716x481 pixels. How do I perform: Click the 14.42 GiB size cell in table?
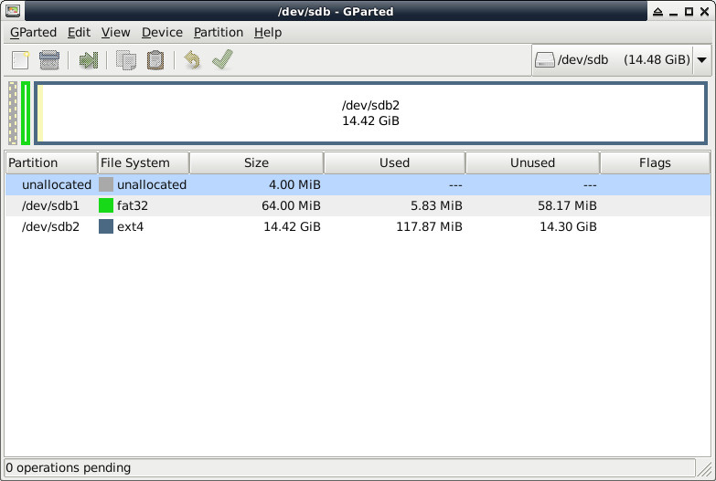(293, 226)
